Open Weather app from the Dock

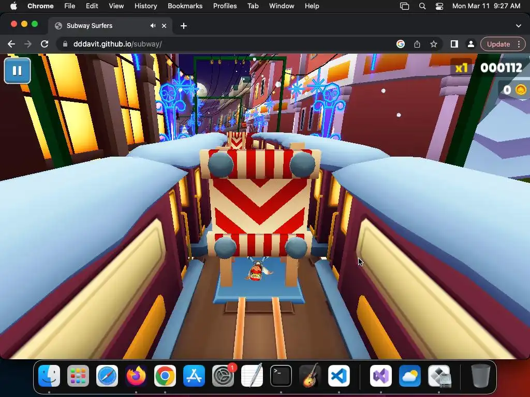point(410,376)
